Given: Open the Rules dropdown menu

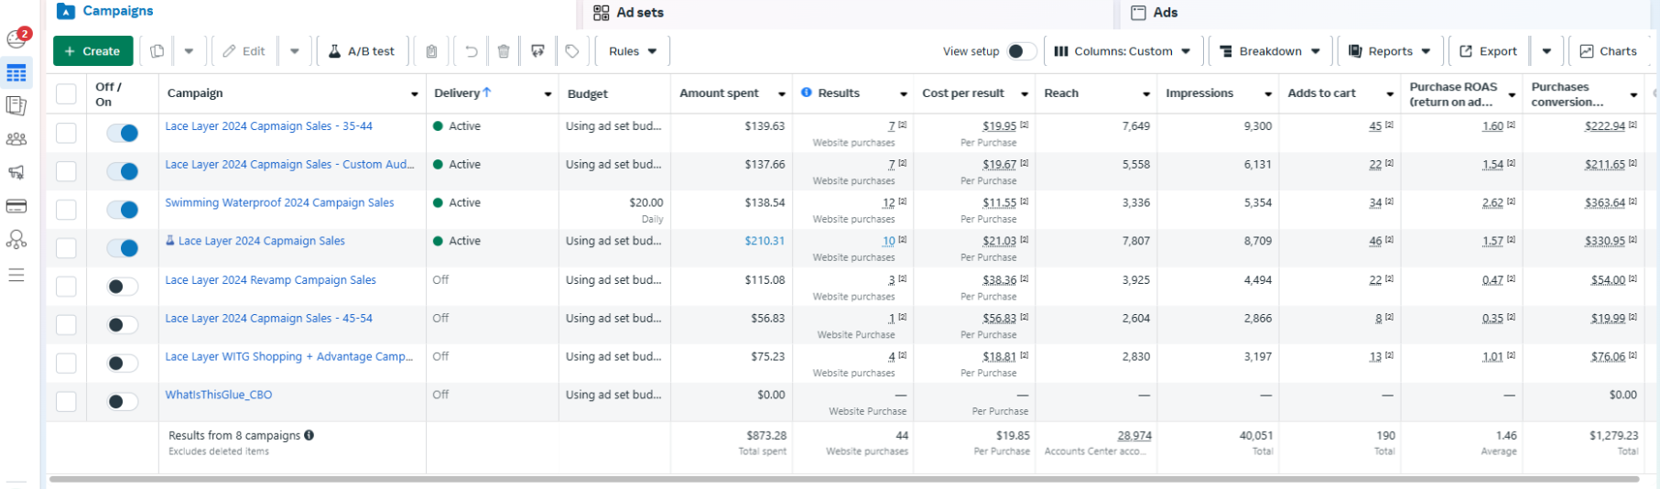Looking at the screenshot, I should tap(632, 51).
